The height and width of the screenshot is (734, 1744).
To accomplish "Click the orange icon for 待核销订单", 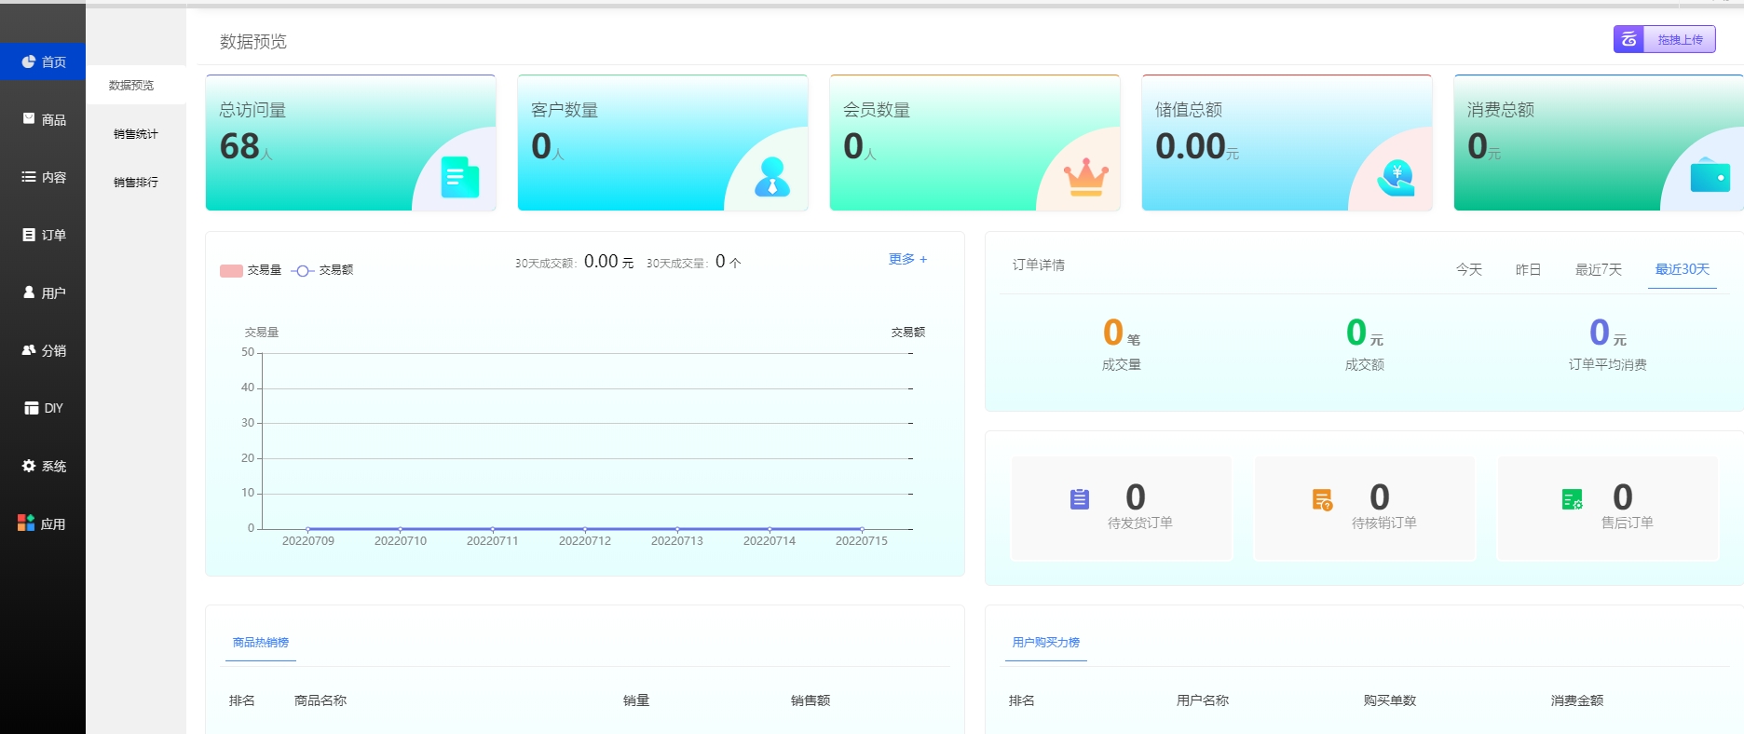I will pyautogui.click(x=1323, y=499).
